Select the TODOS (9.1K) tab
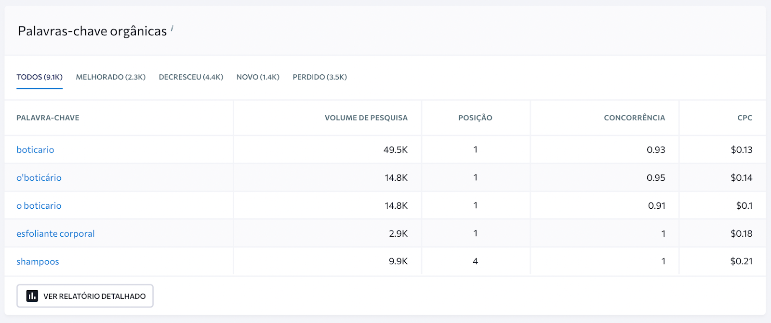 pyautogui.click(x=40, y=77)
